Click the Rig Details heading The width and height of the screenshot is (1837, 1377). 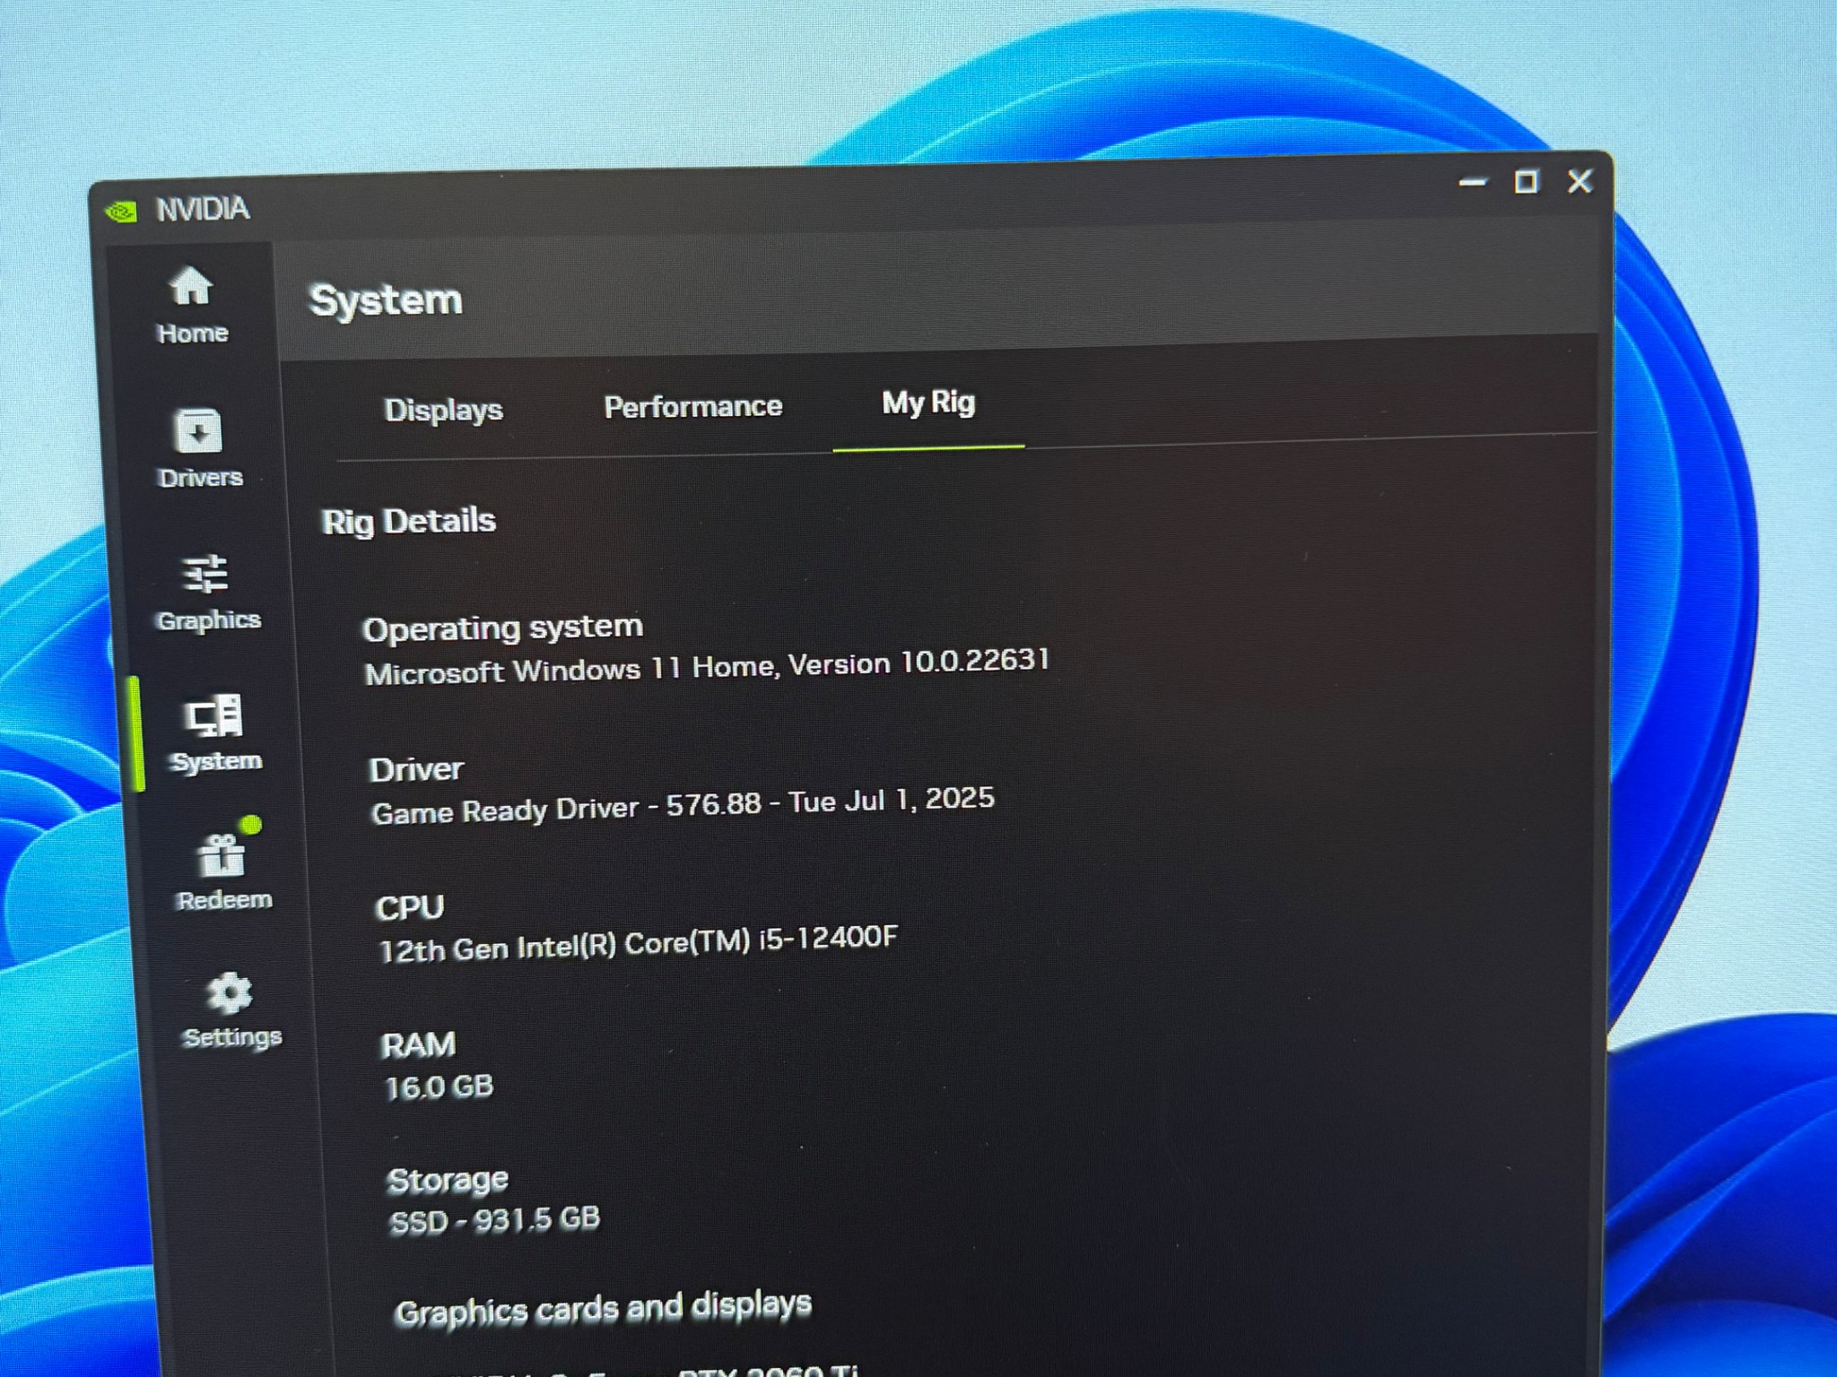point(409,521)
